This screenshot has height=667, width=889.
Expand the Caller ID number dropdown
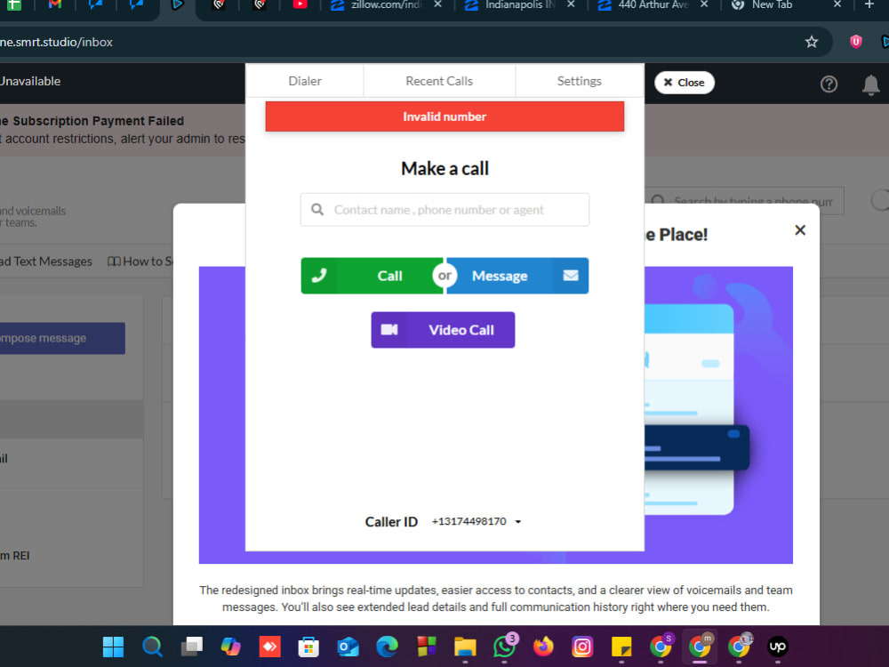(477, 521)
